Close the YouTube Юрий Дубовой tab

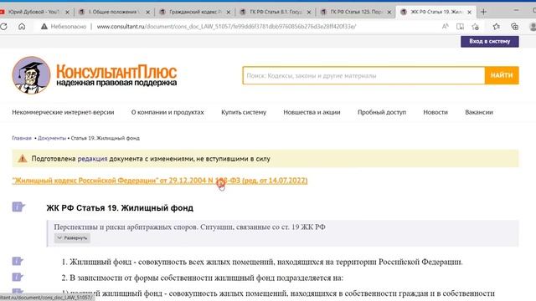(x=67, y=12)
